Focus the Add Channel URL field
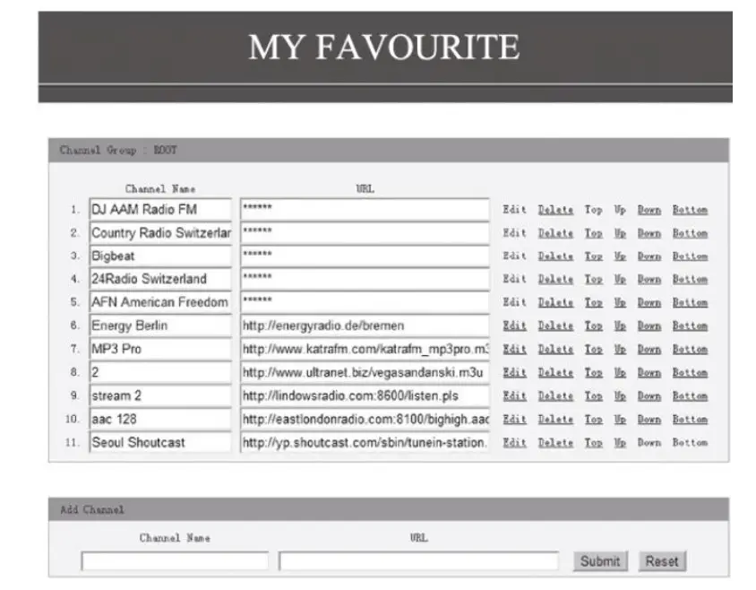 pos(419,561)
